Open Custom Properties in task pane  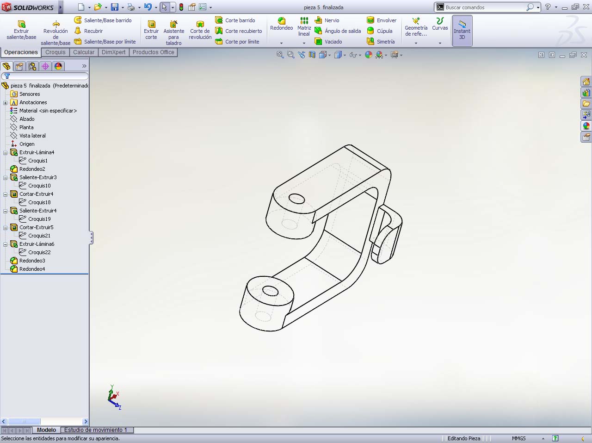[586, 137]
